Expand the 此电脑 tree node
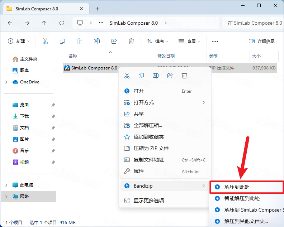284x227 pixels. pyautogui.click(x=6, y=185)
